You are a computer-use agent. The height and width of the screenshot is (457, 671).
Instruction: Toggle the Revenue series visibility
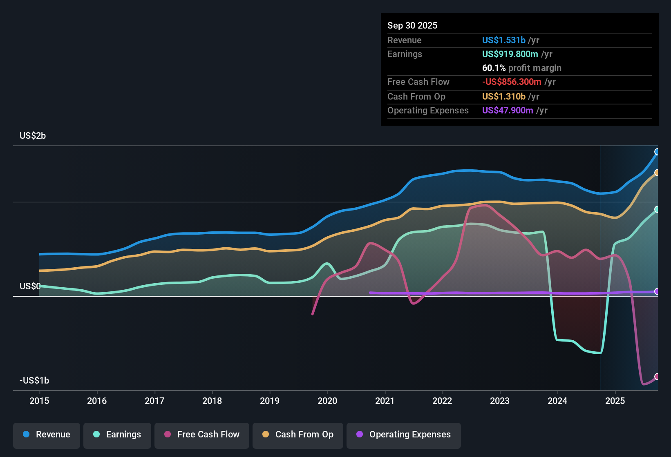pyautogui.click(x=46, y=435)
